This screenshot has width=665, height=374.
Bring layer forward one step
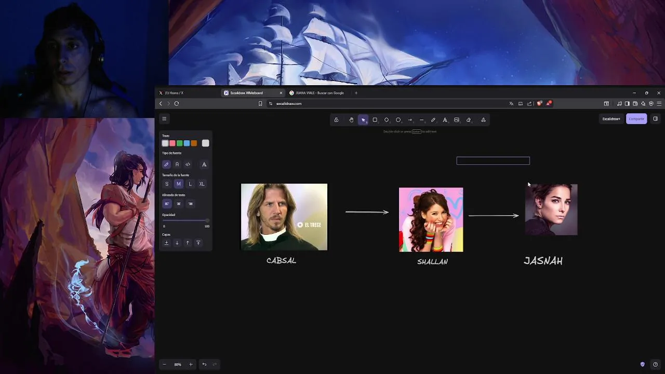pos(188,243)
